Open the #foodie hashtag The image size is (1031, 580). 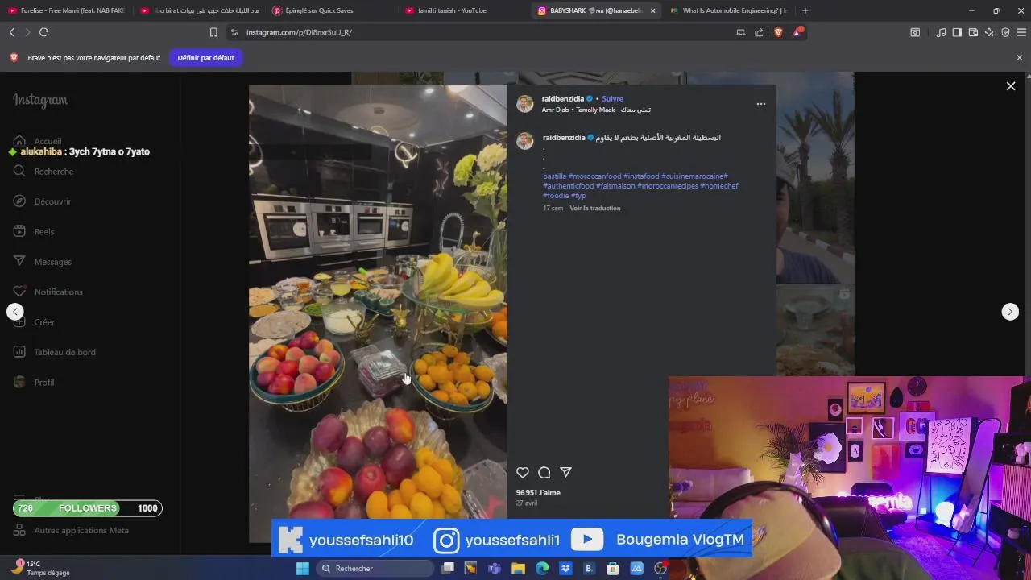(x=556, y=196)
